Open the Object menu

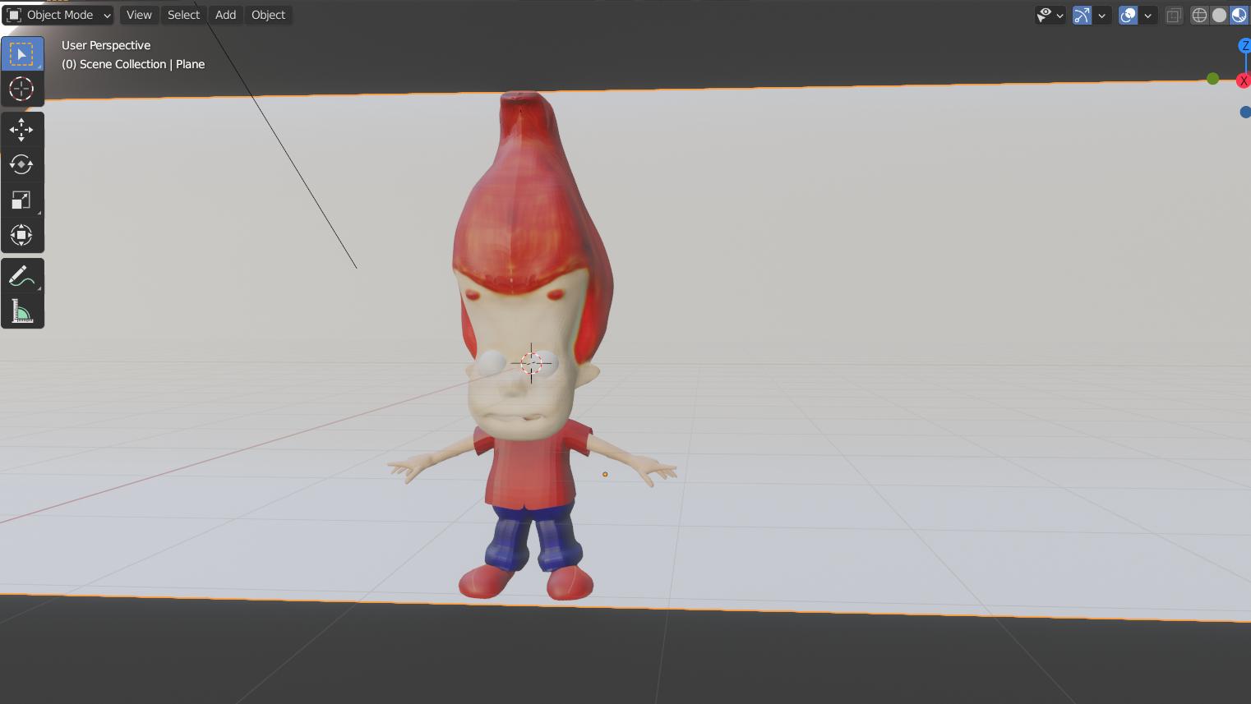[x=268, y=15]
